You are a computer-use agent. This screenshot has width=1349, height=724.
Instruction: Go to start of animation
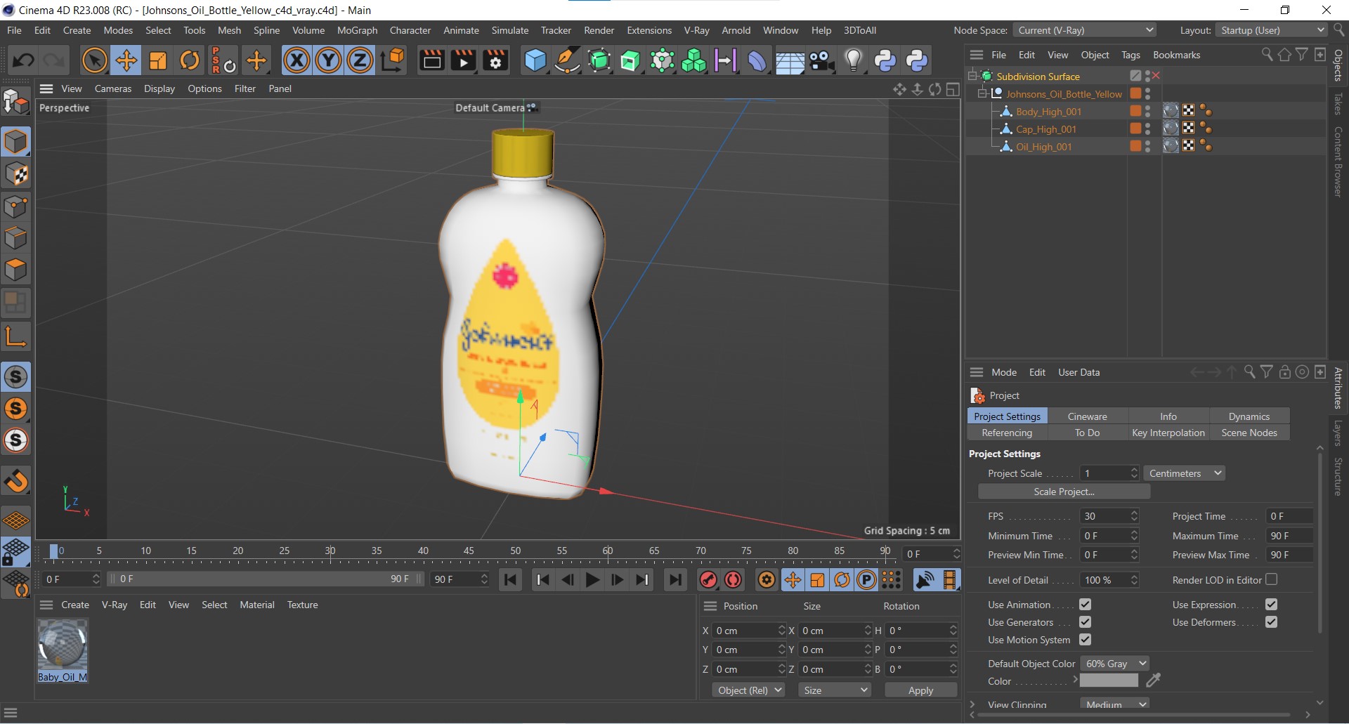[x=511, y=580]
